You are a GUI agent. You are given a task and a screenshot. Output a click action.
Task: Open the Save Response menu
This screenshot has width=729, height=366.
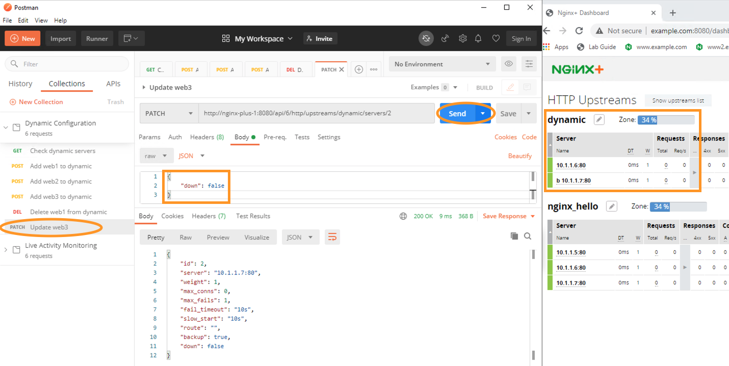tap(509, 216)
